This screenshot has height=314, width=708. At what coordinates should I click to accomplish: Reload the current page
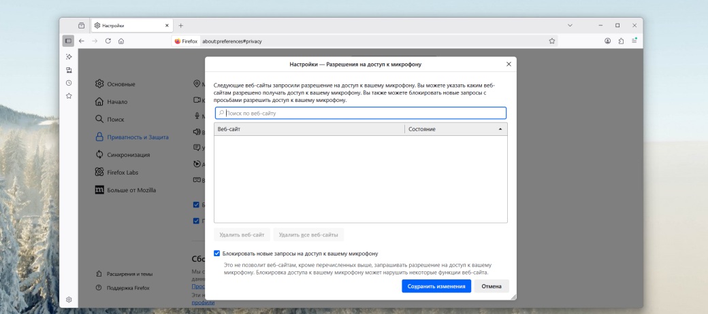click(108, 41)
